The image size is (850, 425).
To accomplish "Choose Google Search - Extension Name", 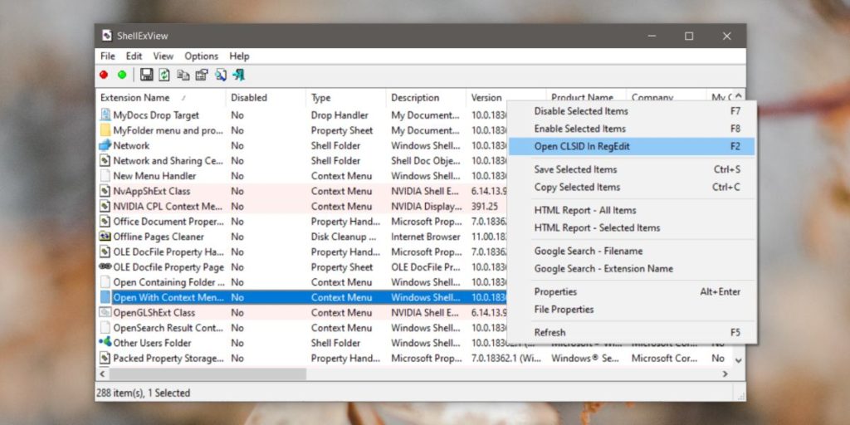I will (603, 269).
